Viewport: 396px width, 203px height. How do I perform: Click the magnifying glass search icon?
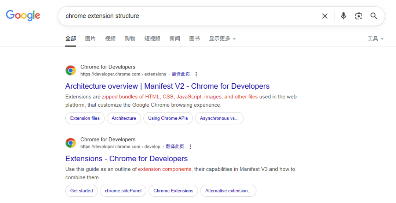[374, 16]
